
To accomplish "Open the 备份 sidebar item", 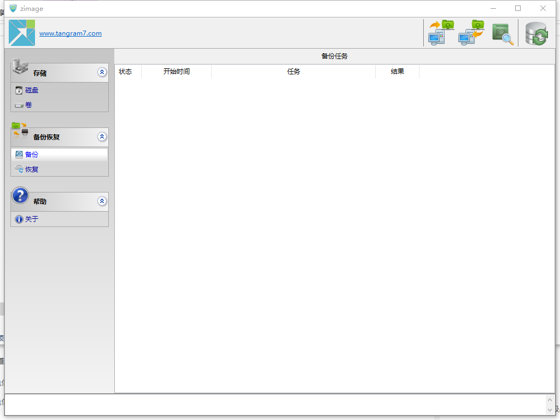I will point(32,155).
